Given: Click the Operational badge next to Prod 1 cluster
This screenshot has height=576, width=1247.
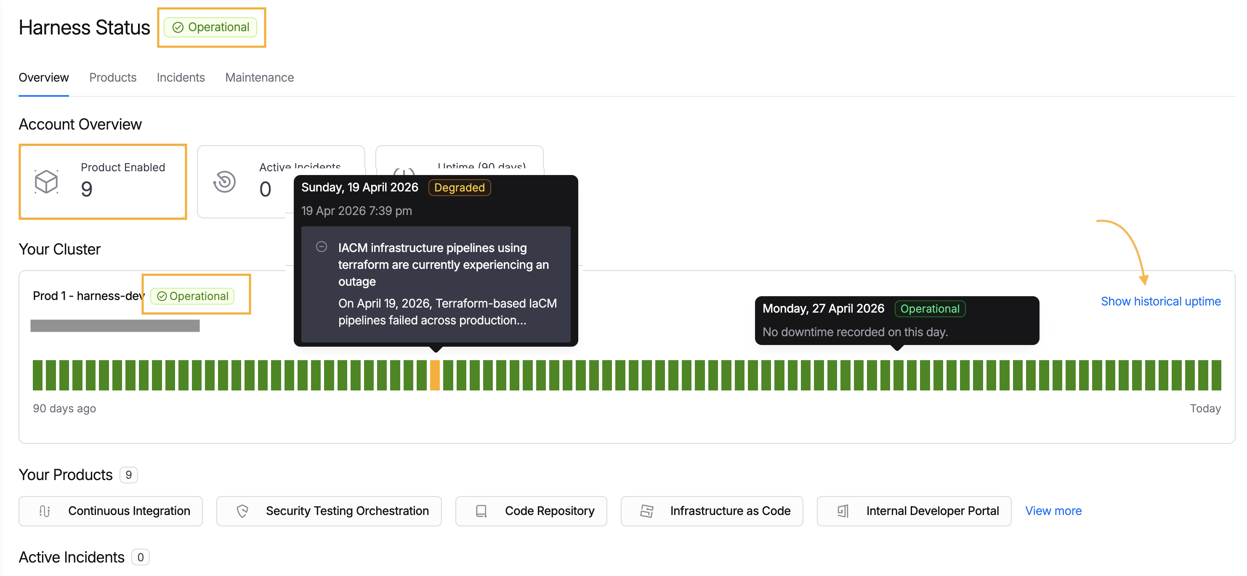Looking at the screenshot, I should [x=193, y=296].
